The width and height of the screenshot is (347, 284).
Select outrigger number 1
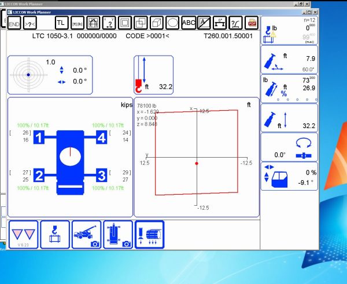tap(39, 137)
